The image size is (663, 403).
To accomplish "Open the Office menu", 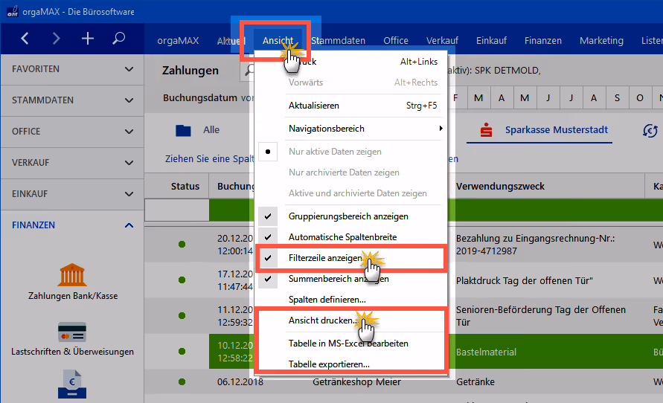I will tap(396, 41).
